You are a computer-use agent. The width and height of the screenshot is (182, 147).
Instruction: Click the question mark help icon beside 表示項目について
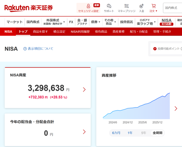point(25,49)
